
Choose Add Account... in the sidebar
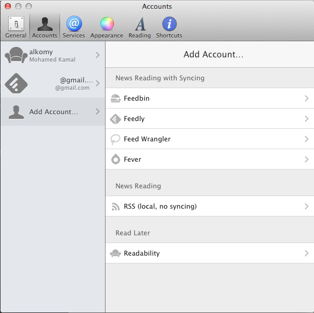point(53,112)
